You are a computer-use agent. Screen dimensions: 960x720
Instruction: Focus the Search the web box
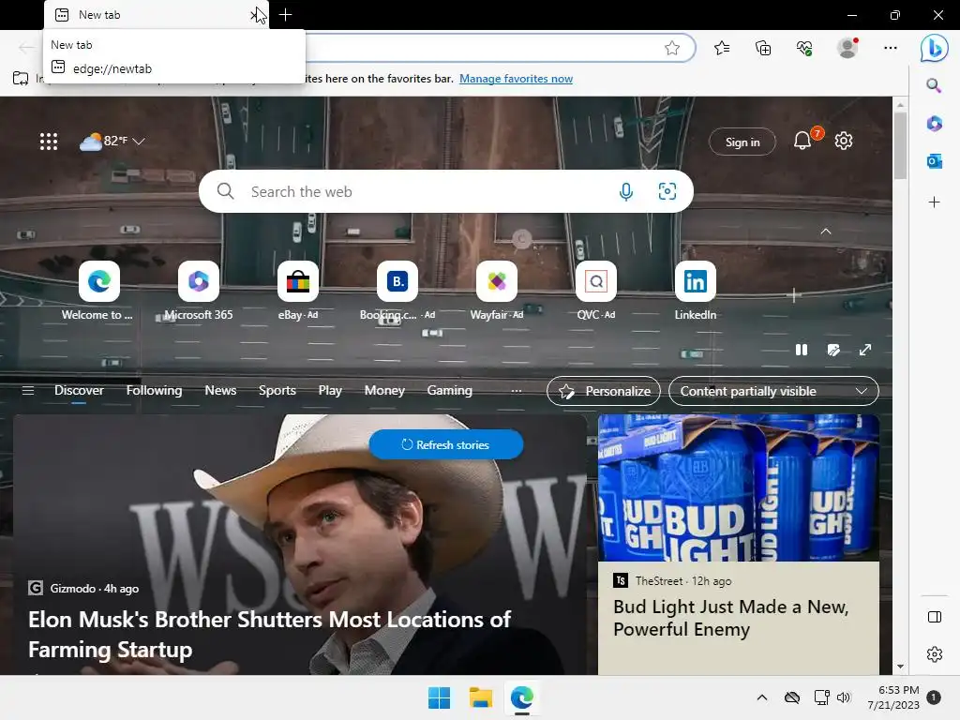coord(445,191)
